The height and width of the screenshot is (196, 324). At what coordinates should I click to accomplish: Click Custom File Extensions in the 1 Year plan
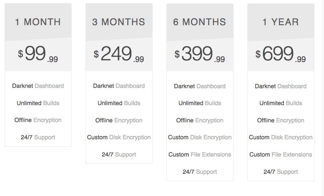(281, 155)
